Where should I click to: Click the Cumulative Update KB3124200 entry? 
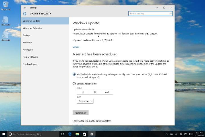(115, 34)
